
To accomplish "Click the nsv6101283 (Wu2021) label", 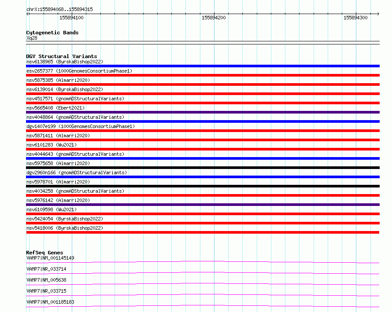I will click(52, 145).
